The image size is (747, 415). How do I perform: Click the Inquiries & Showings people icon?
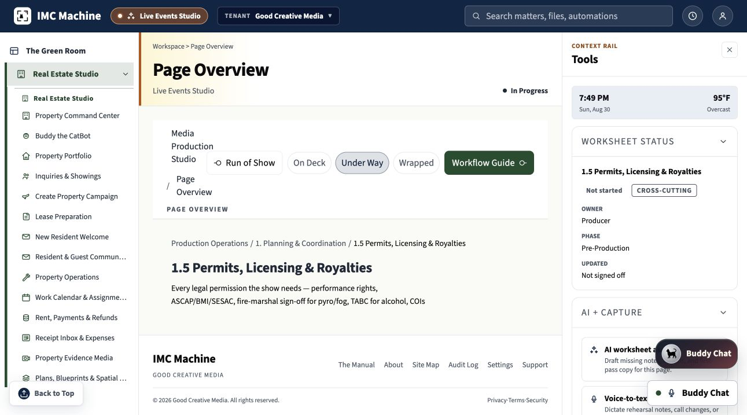click(26, 177)
